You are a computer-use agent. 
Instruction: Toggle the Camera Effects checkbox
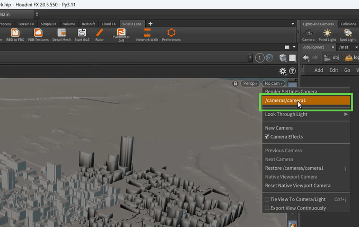[267, 137]
